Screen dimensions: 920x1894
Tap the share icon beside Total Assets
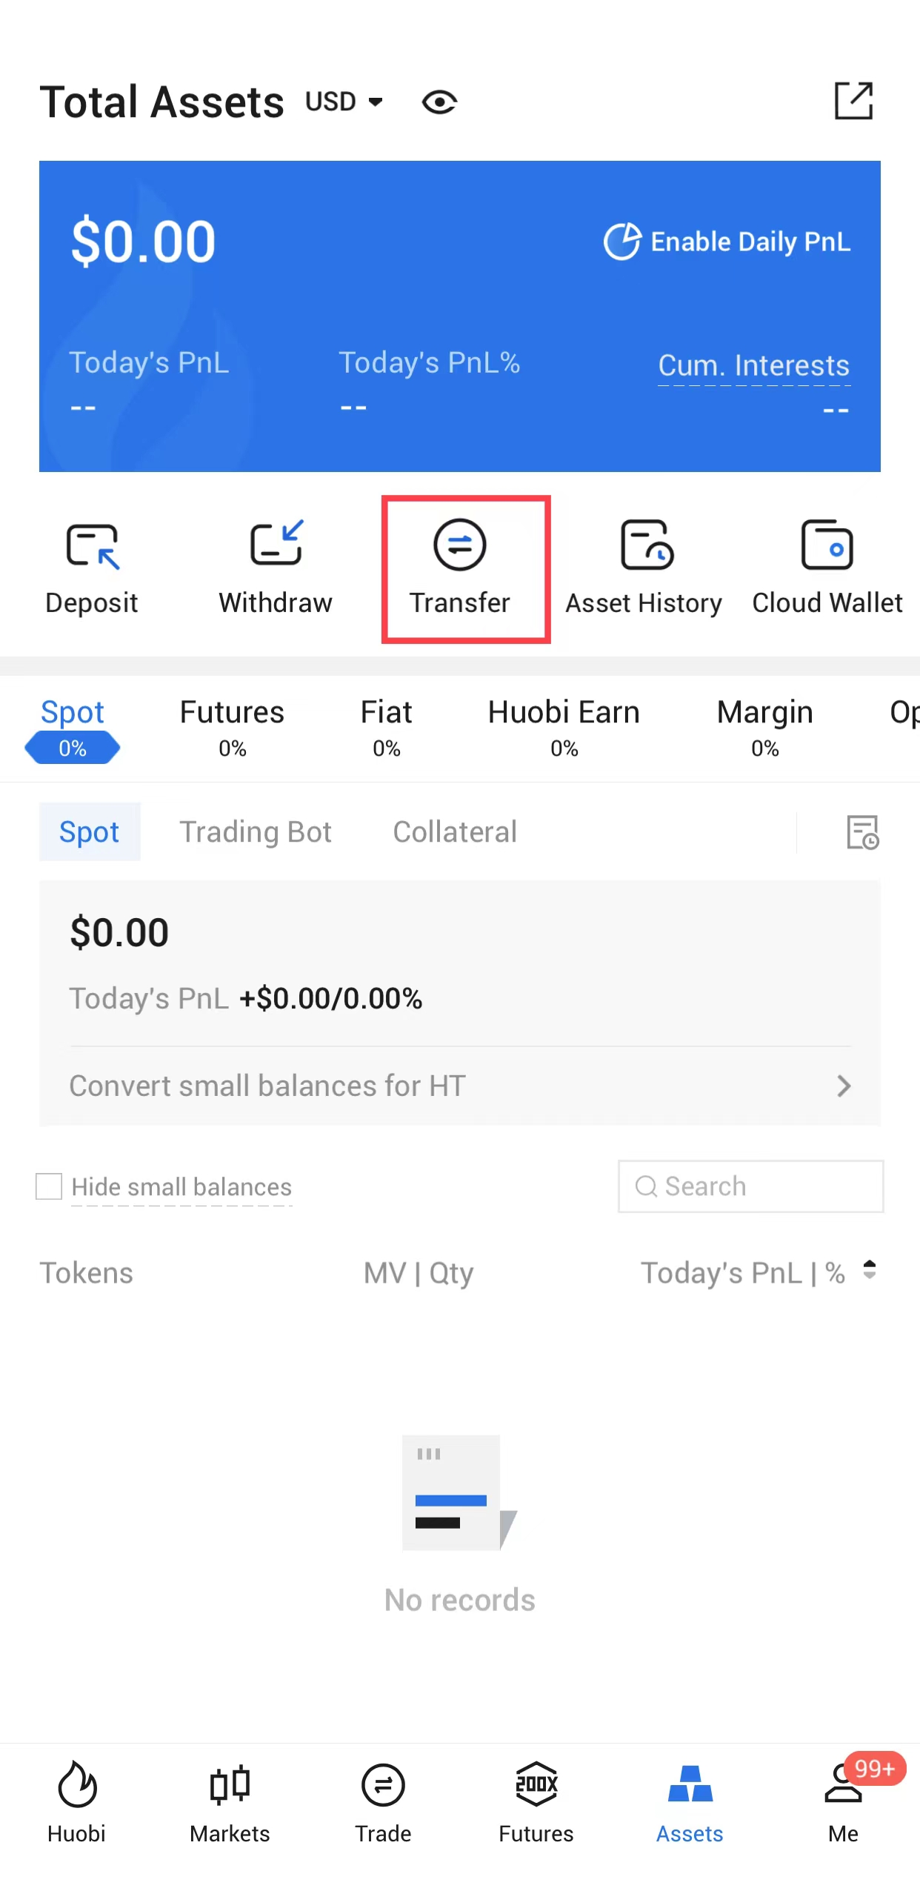pos(853,101)
